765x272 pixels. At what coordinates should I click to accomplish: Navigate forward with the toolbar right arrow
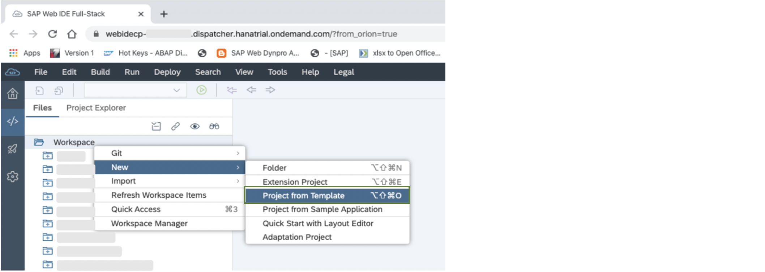pos(270,89)
